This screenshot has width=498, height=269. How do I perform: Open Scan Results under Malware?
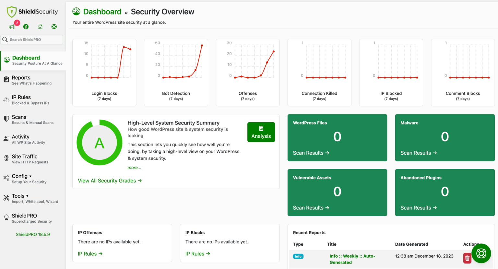tap(419, 153)
